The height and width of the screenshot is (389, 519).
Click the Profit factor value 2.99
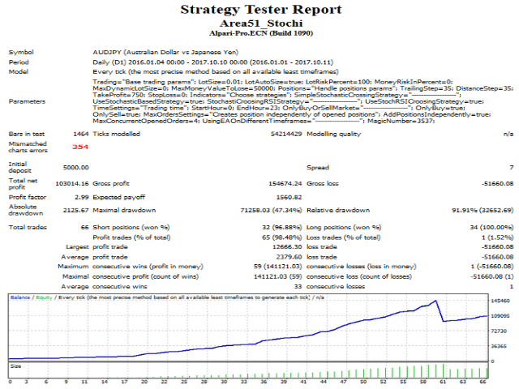(80, 197)
